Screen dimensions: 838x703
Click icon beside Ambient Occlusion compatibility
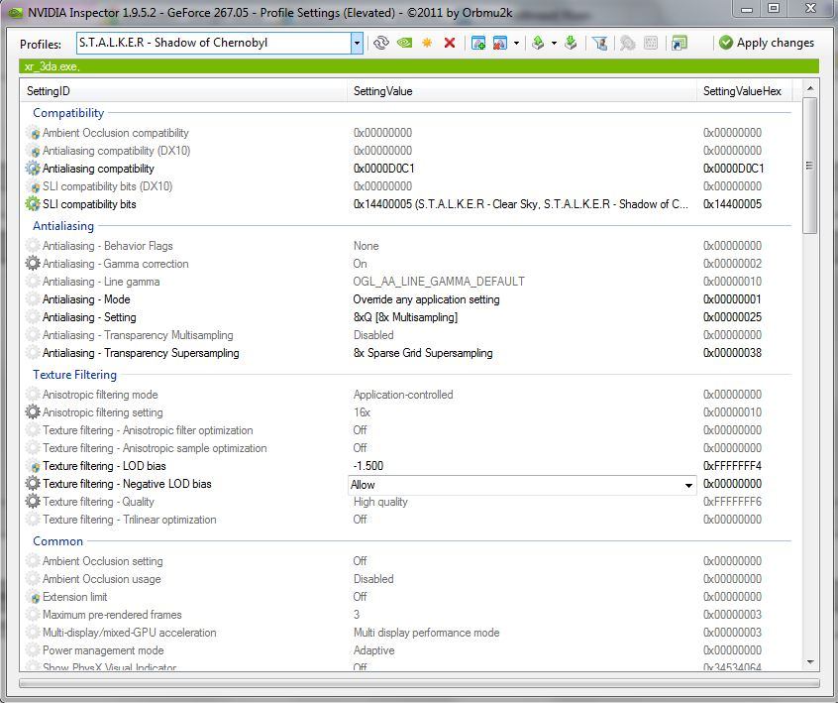click(x=35, y=133)
